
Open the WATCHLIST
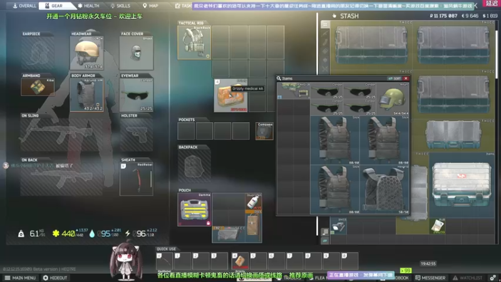point(467,278)
